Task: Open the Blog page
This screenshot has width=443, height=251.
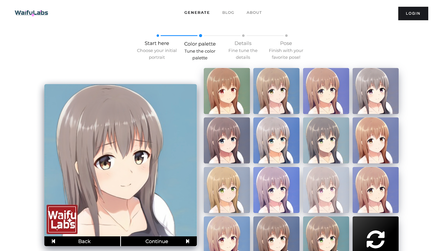Action: (x=228, y=12)
